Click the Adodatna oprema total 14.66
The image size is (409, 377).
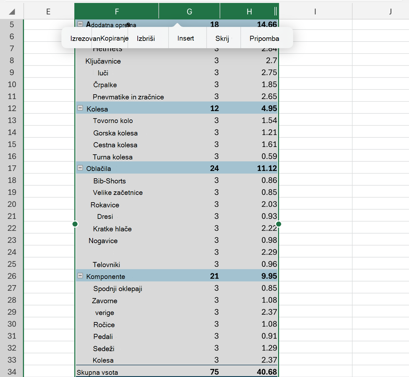[x=267, y=24]
